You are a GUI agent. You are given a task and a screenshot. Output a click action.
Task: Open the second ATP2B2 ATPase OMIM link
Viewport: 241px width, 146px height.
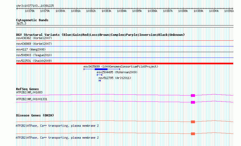pyautogui.click(x=57, y=138)
